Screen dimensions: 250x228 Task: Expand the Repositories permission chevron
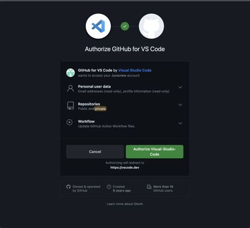180,104
